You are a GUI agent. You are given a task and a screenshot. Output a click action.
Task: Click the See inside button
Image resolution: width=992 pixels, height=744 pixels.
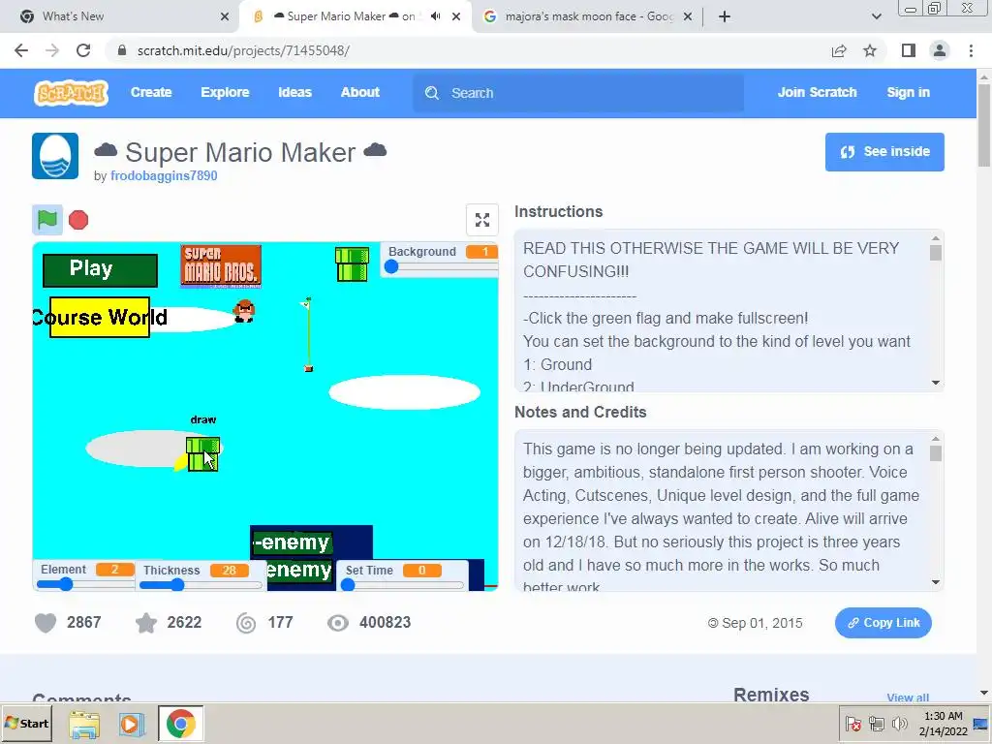(x=884, y=152)
